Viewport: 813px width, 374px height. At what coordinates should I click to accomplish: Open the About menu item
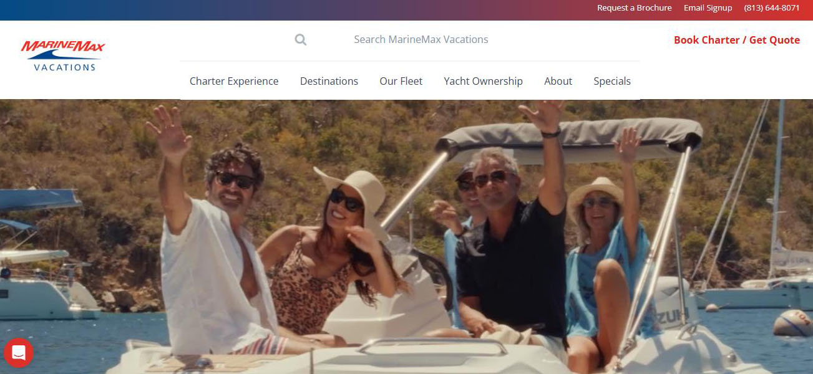[558, 81]
